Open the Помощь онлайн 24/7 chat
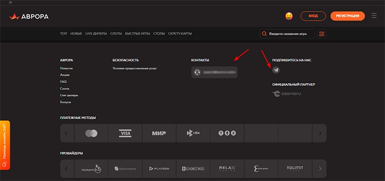385x181 pixels. click(5, 145)
